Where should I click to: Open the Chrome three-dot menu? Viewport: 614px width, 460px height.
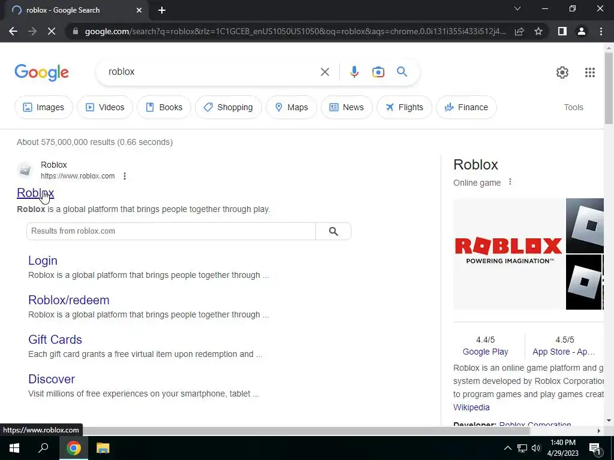tap(601, 31)
